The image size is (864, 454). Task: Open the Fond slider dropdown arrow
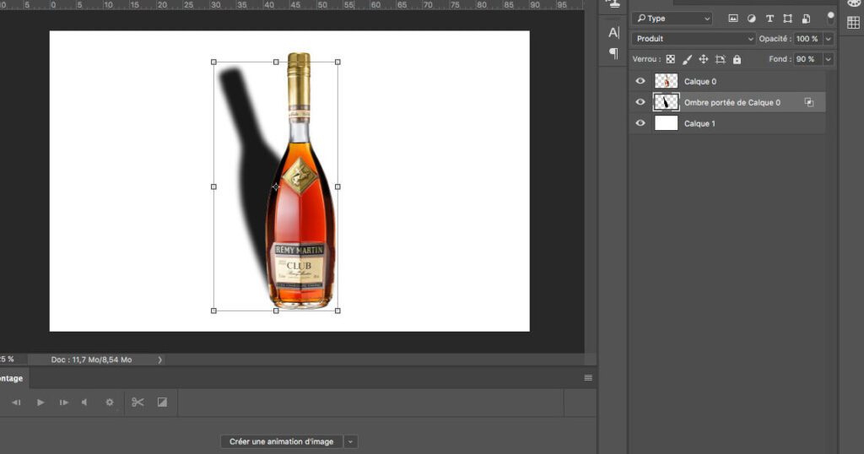click(828, 59)
